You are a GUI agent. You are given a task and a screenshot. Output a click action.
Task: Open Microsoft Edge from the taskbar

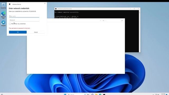click(100, 94)
